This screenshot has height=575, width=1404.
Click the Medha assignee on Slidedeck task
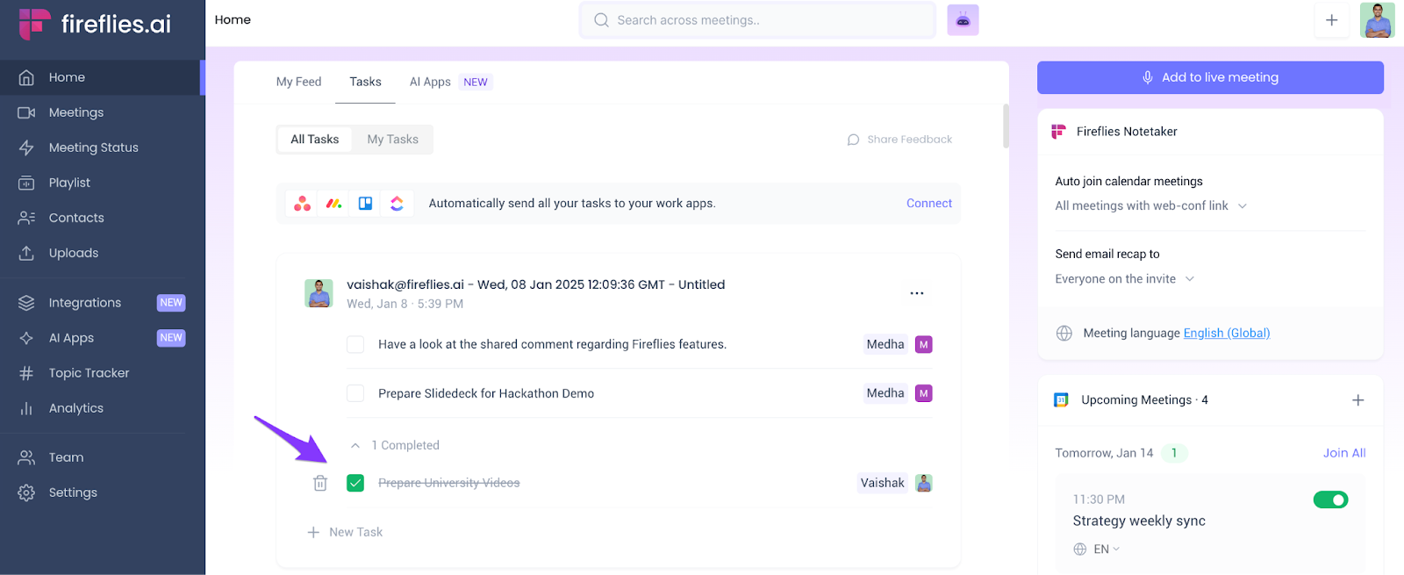[898, 393]
